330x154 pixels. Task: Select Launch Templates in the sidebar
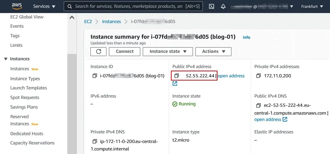coord(28,88)
